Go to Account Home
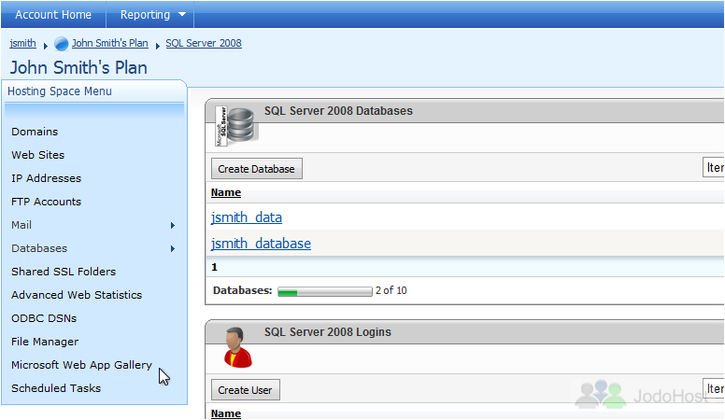 click(53, 14)
